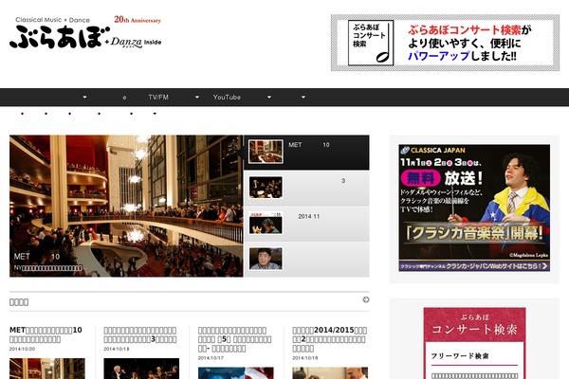This screenshot has width=569, height=379.
Task: Open the opera house thumbnail under the 2014/10/20 article
Action: coord(47,369)
